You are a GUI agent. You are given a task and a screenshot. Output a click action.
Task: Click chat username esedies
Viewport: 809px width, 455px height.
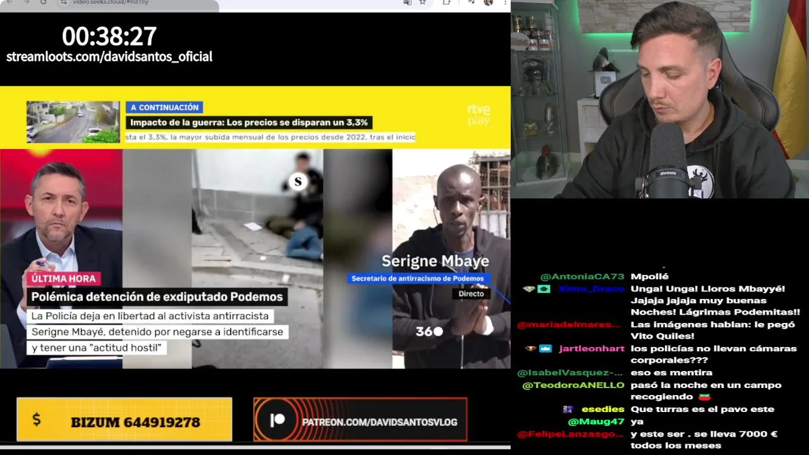click(603, 409)
